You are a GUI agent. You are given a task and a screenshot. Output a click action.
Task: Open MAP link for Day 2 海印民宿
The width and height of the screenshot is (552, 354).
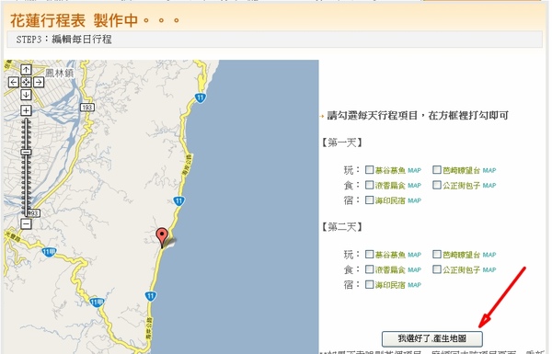click(x=414, y=285)
